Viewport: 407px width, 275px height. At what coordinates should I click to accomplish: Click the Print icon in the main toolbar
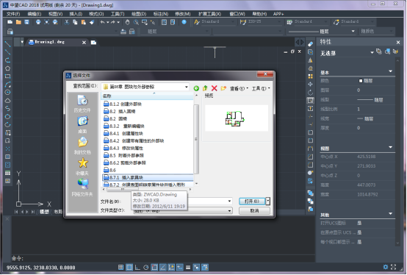pyautogui.click(x=38, y=22)
